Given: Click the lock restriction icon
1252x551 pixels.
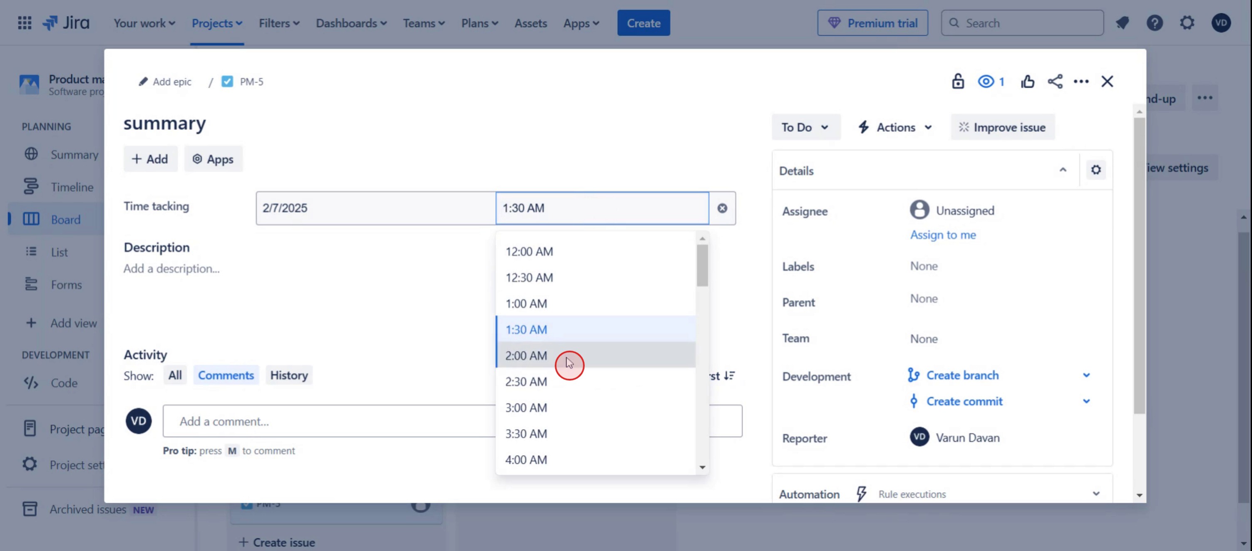Looking at the screenshot, I should 957,81.
